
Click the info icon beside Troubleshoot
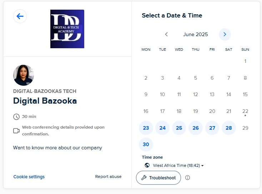[x=187, y=178]
